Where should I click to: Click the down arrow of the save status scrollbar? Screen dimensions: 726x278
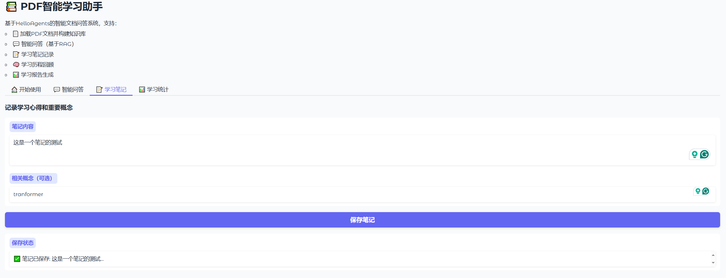click(x=713, y=263)
